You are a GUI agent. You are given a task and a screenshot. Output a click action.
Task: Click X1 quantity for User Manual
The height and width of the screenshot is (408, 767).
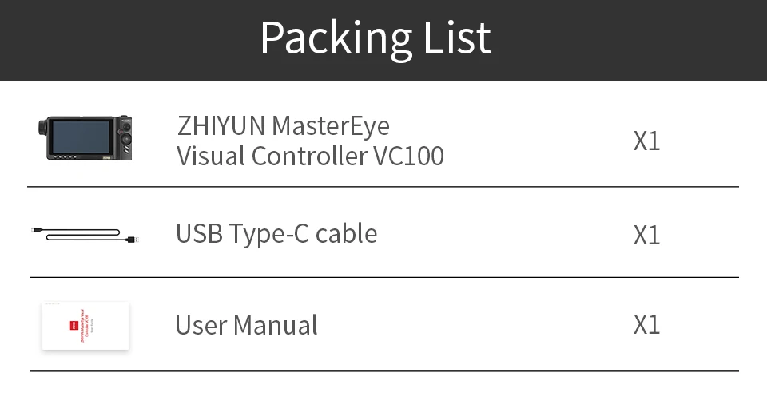pyautogui.click(x=646, y=324)
